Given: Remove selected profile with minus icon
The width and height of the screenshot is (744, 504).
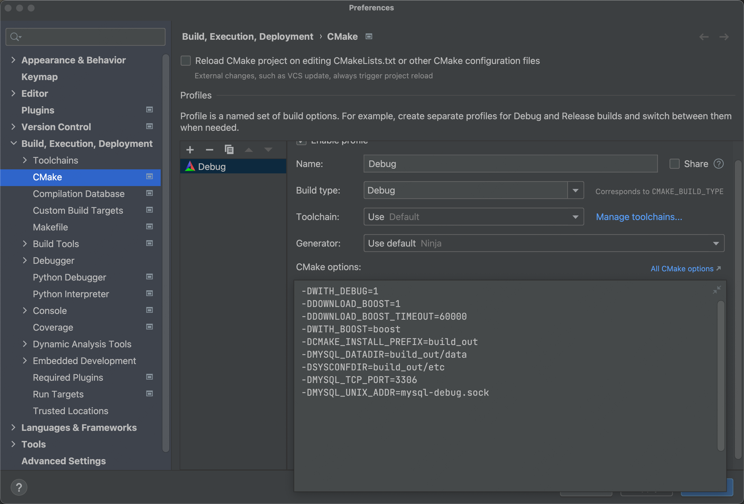Looking at the screenshot, I should [x=209, y=149].
